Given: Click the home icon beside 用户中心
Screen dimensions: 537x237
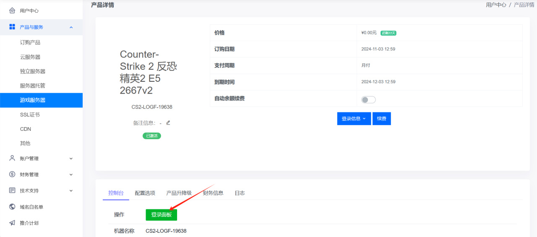Looking at the screenshot, I should [x=12, y=10].
